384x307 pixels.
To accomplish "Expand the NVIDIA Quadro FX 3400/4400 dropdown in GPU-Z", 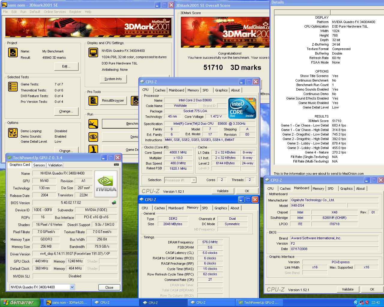I will [x=72, y=287].
